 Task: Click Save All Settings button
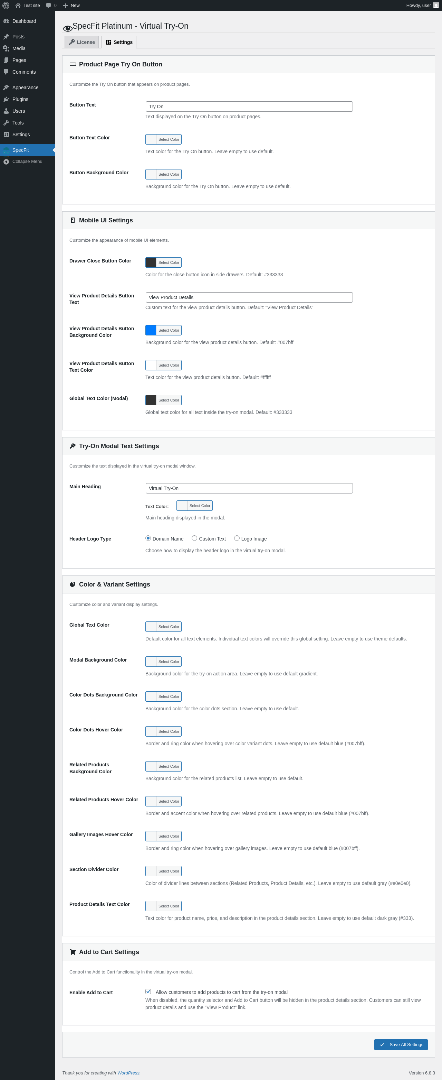[401, 1044]
